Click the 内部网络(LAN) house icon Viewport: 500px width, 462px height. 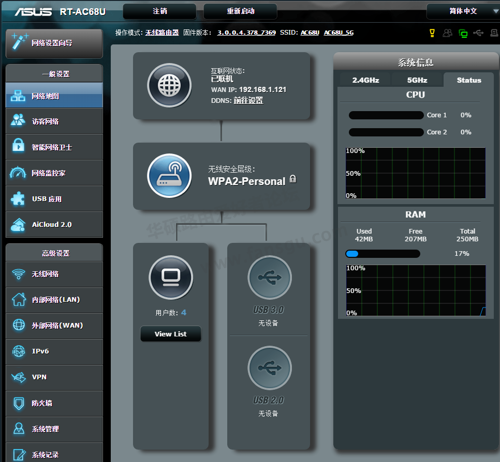[x=19, y=300]
